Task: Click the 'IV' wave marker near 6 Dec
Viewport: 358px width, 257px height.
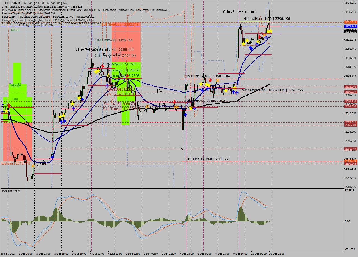Action: point(160,91)
